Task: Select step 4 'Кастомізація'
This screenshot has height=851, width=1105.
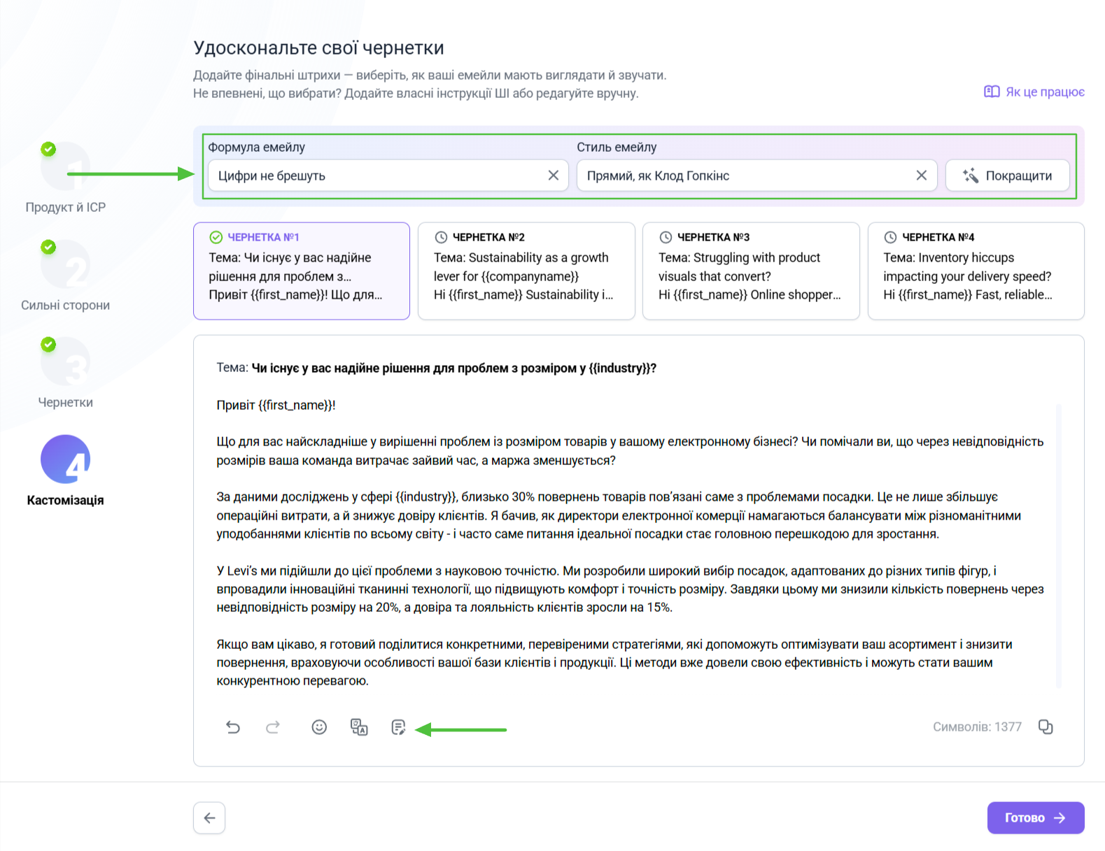Action: pos(66,470)
